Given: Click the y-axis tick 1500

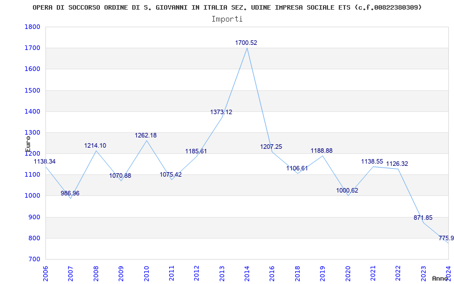Looking at the screenshot, I should 32,90.
